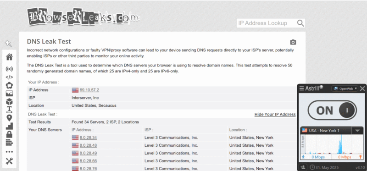Screen dimensions: 367x171
Task: Open the OpenWeb protocol dropdown
Action: click(x=345, y=88)
